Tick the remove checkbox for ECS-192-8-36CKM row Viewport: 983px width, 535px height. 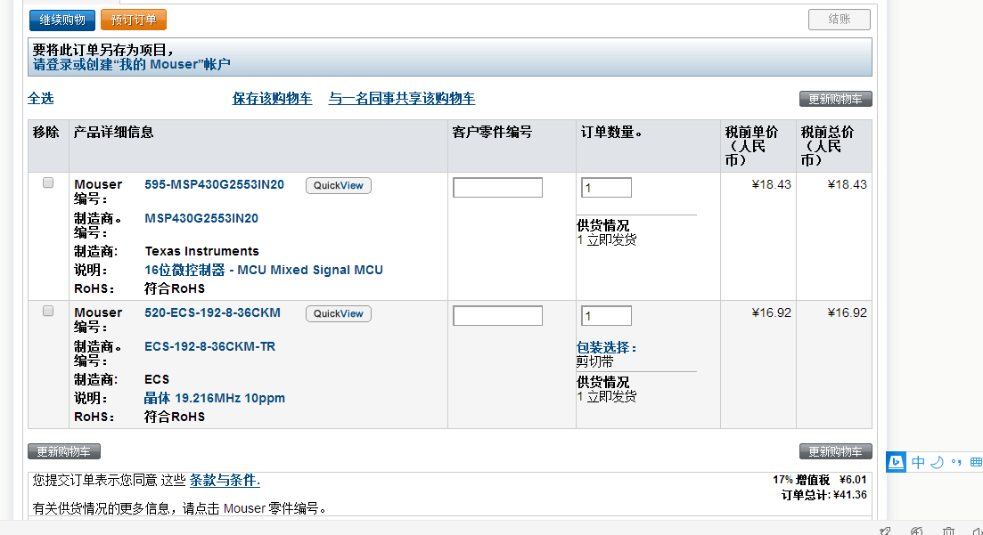point(47,312)
